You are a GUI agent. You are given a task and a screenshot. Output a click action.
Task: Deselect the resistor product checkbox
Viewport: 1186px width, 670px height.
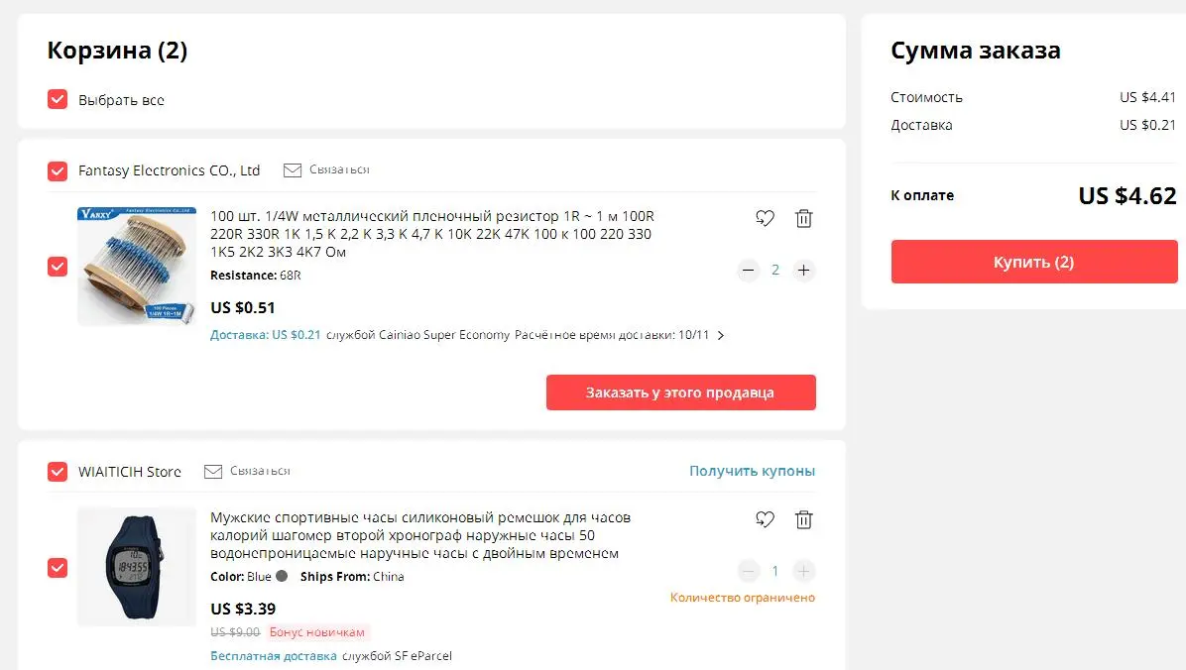tap(58, 267)
